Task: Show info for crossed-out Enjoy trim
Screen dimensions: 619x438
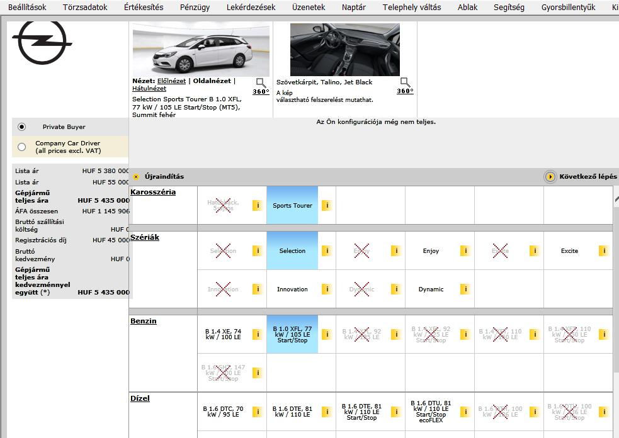Action: point(395,250)
